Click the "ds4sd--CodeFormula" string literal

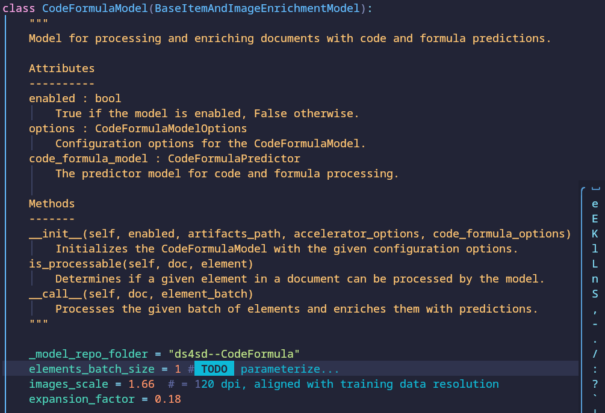coord(234,354)
